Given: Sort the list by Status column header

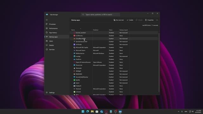Looking at the screenshot, I should click(x=111, y=30).
